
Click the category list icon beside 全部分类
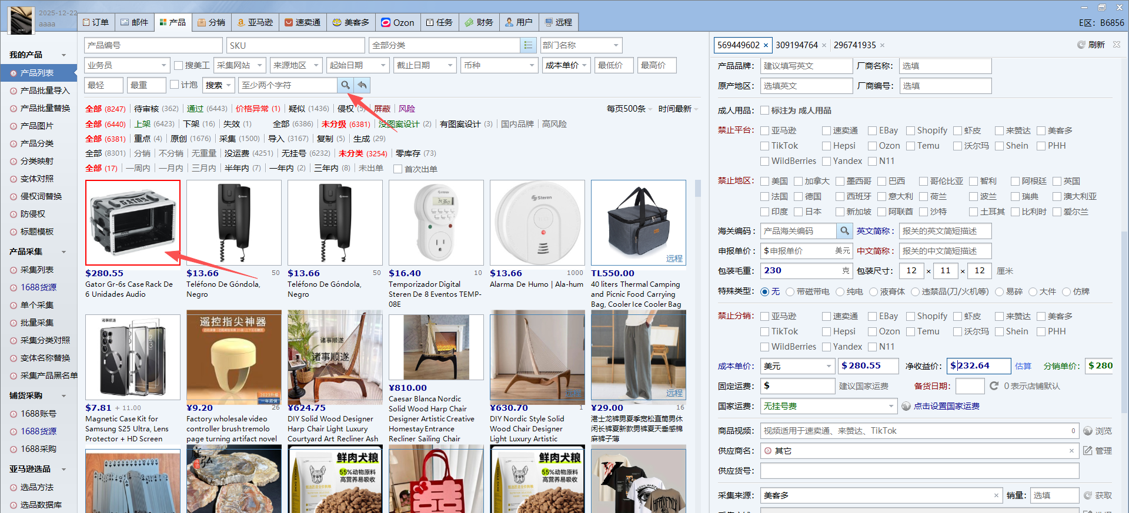point(528,45)
